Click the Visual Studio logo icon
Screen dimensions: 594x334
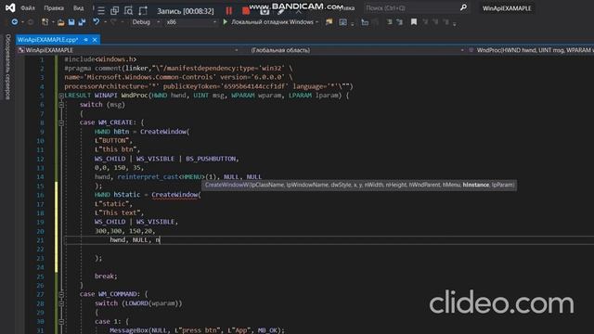[10, 7]
